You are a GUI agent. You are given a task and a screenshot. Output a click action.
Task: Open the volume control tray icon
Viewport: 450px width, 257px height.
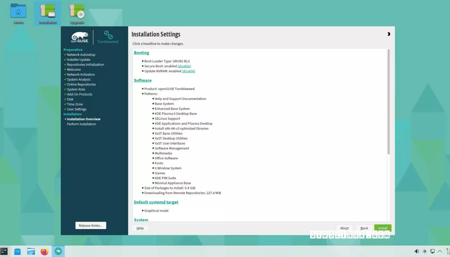tap(417, 251)
